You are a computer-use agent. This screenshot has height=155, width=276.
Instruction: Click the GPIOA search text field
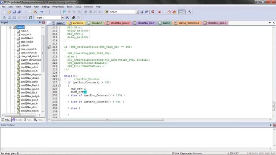122,12
